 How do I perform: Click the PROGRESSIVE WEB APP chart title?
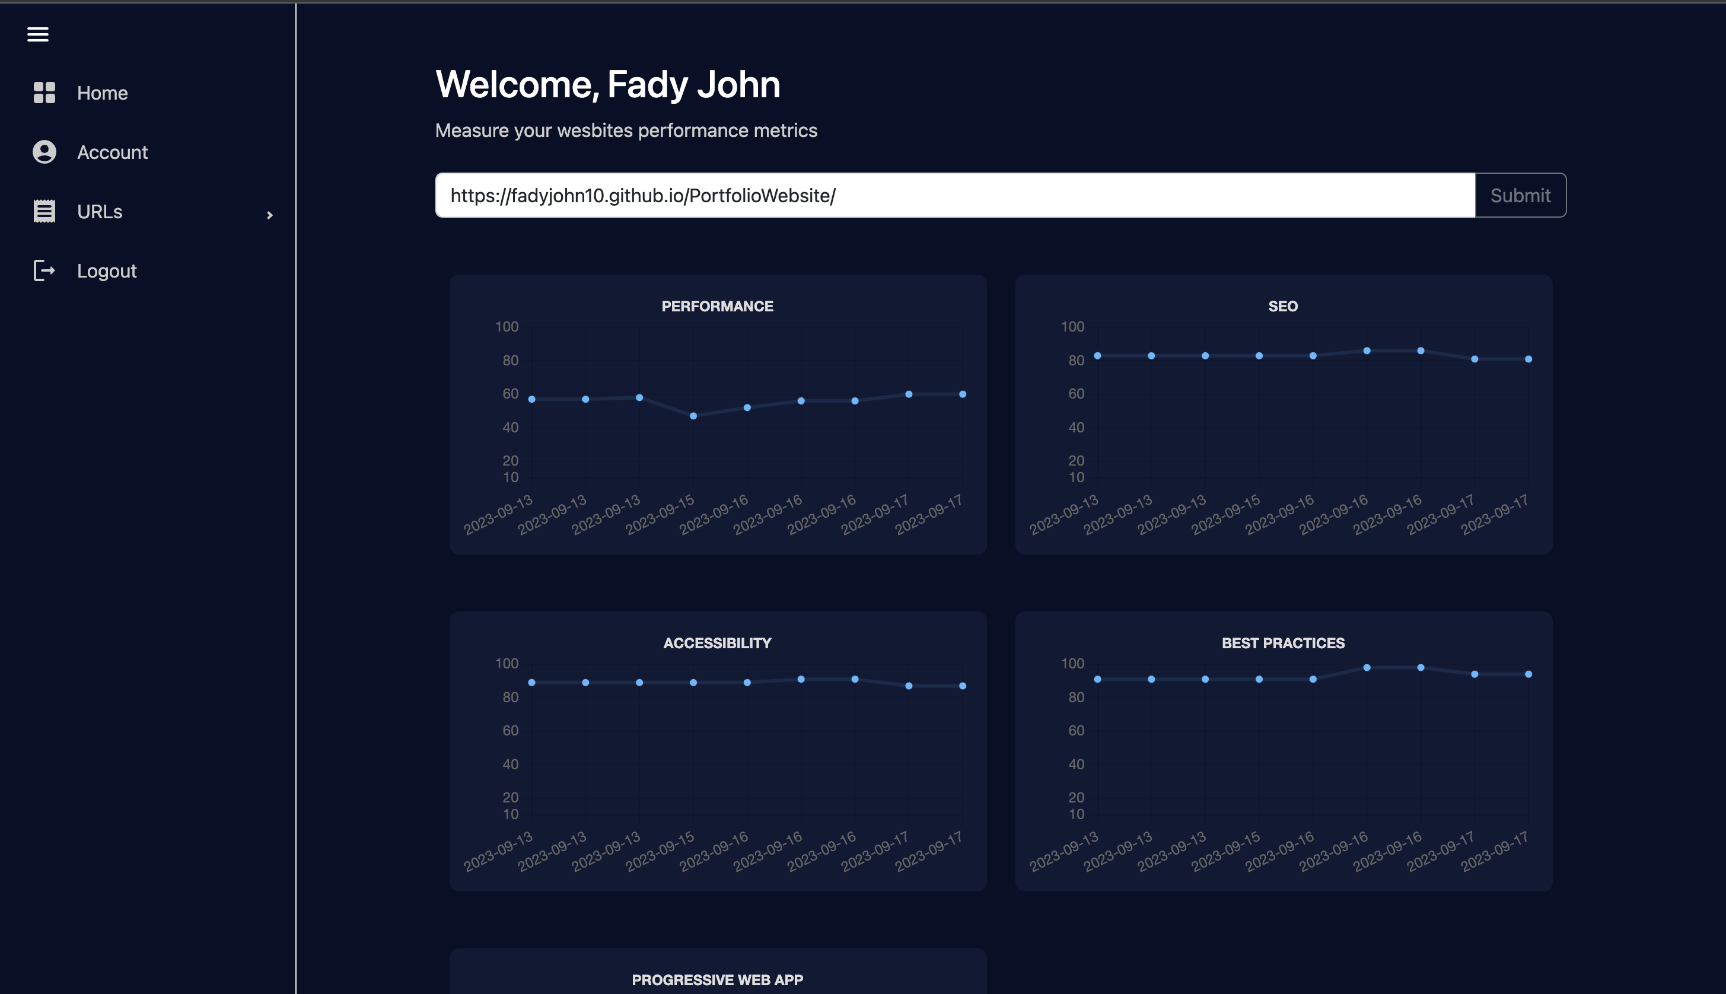(x=717, y=979)
